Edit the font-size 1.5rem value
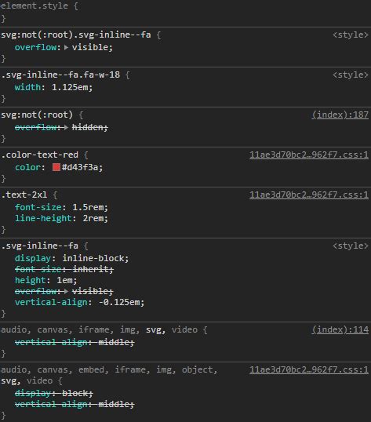This screenshot has width=371, height=422. (89, 207)
